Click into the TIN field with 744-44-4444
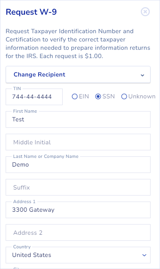The height and width of the screenshot is (269, 160). coord(34,97)
